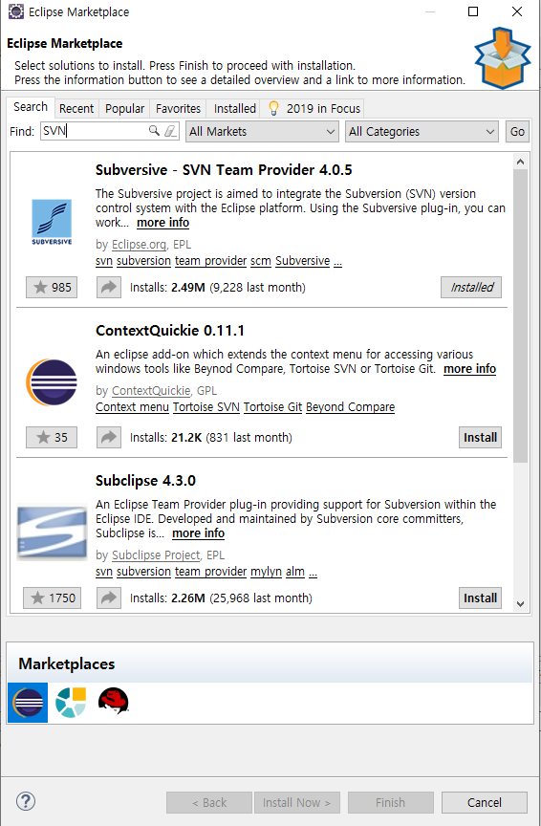Clear the Find field with eraser icon

pyautogui.click(x=170, y=131)
